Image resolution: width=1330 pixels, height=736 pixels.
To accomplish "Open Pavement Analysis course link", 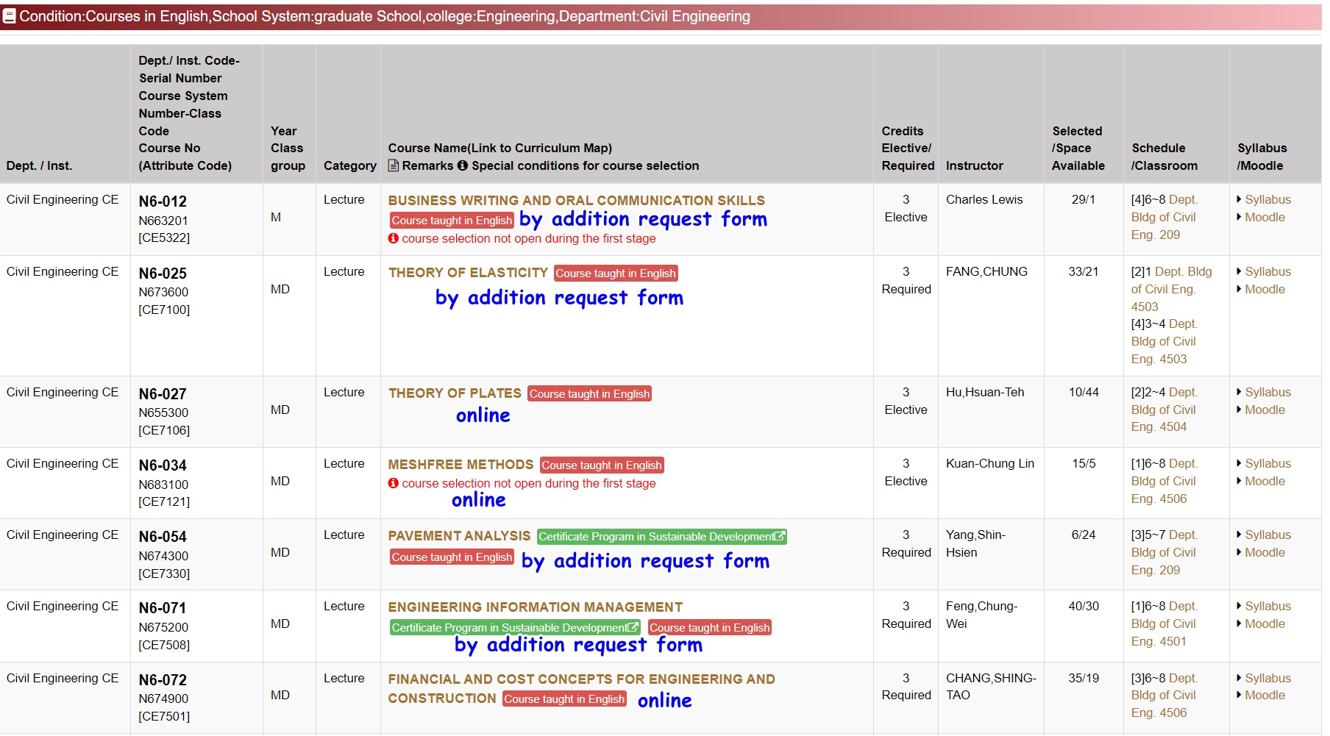I will 459,535.
